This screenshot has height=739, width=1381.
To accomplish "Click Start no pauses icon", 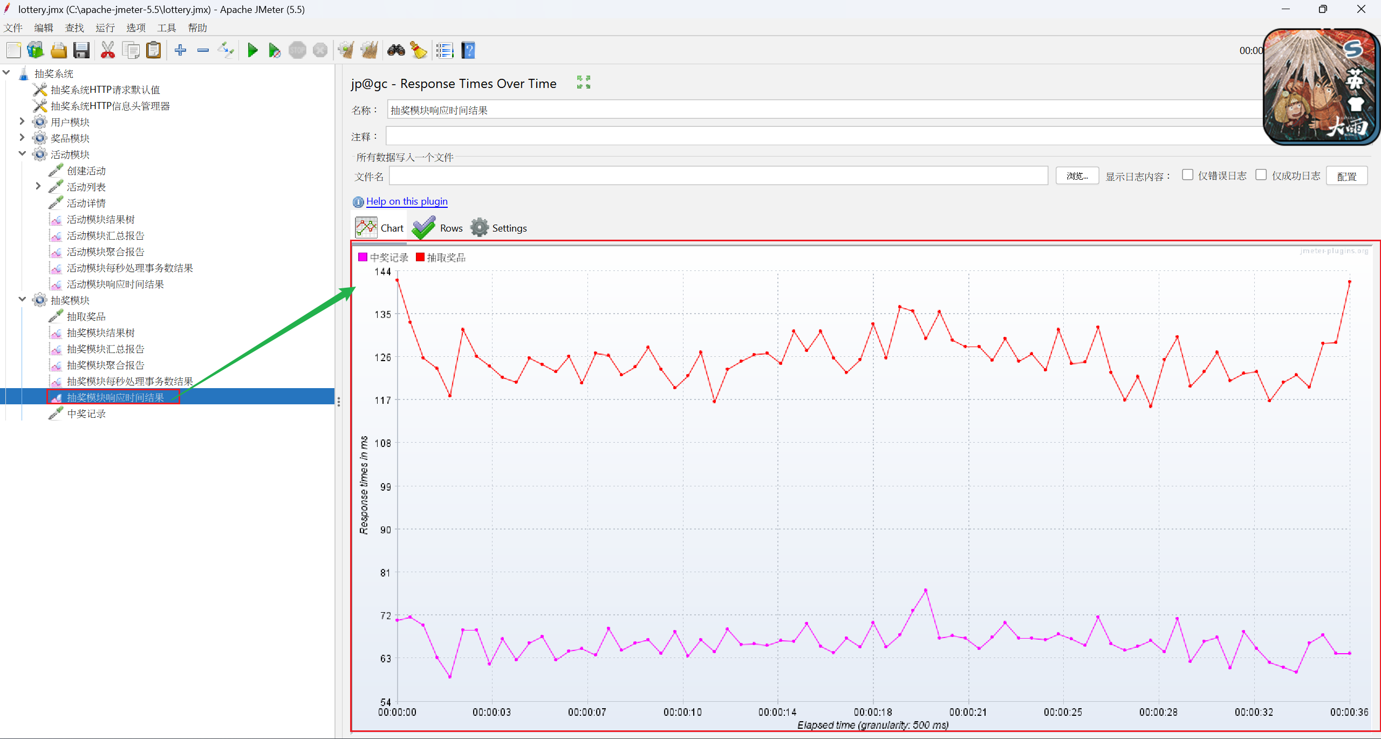I will pos(275,51).
